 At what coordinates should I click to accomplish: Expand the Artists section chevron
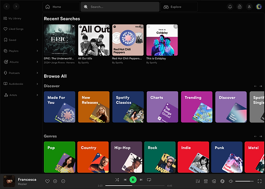pos(38,95)
